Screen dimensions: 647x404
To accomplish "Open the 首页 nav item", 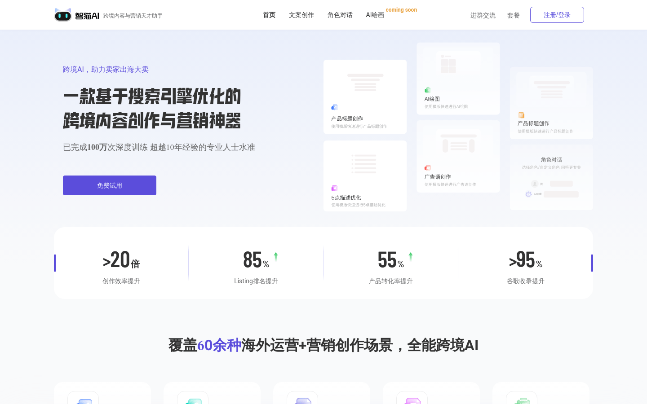I will (x=269, y=15).
